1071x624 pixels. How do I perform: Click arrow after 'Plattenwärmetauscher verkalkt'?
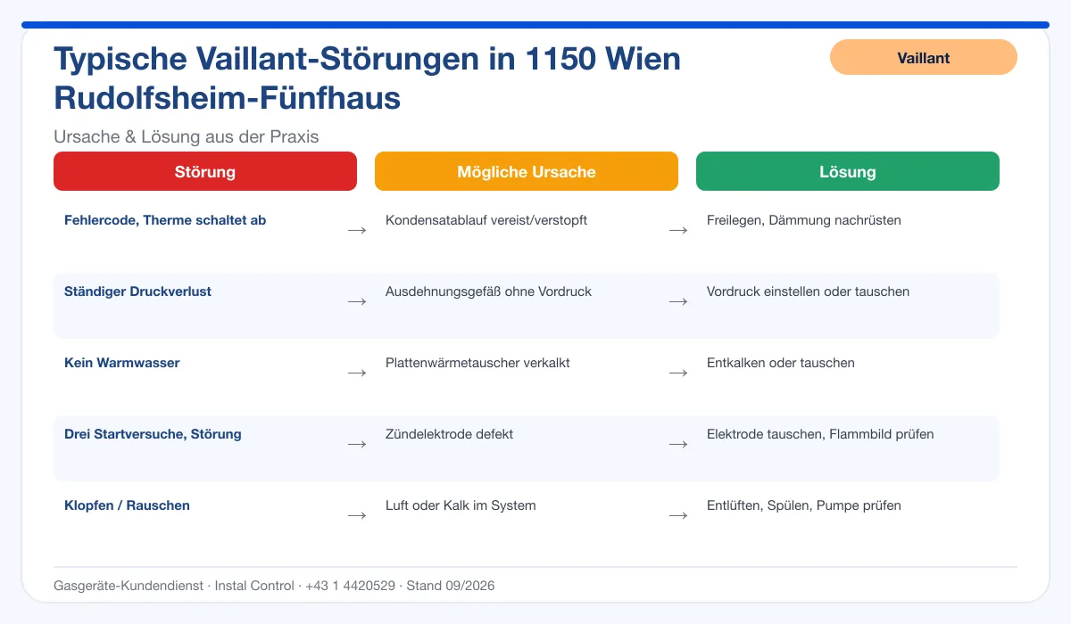(678, 373)
